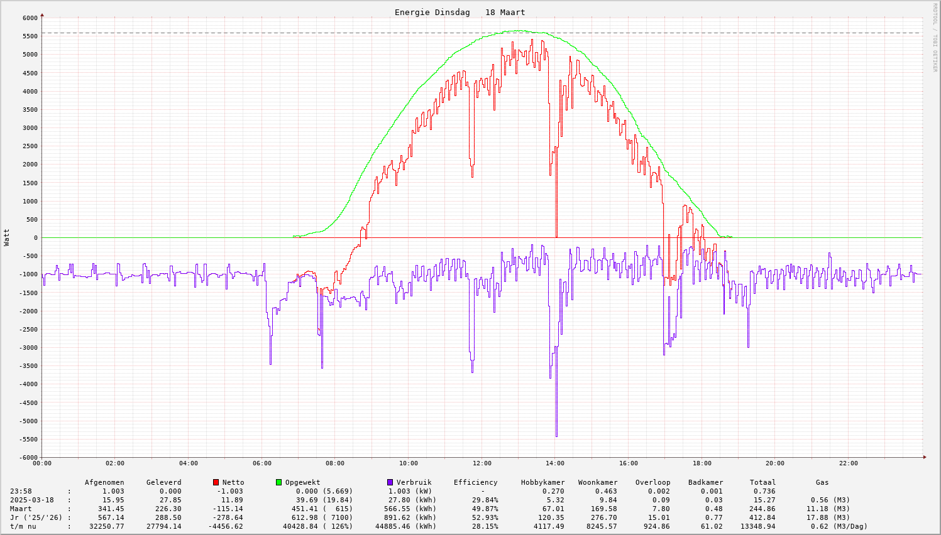The height and width of the screenshot is (535, 941).
Task: Click the Totaal column header
Action: (762, 482)
